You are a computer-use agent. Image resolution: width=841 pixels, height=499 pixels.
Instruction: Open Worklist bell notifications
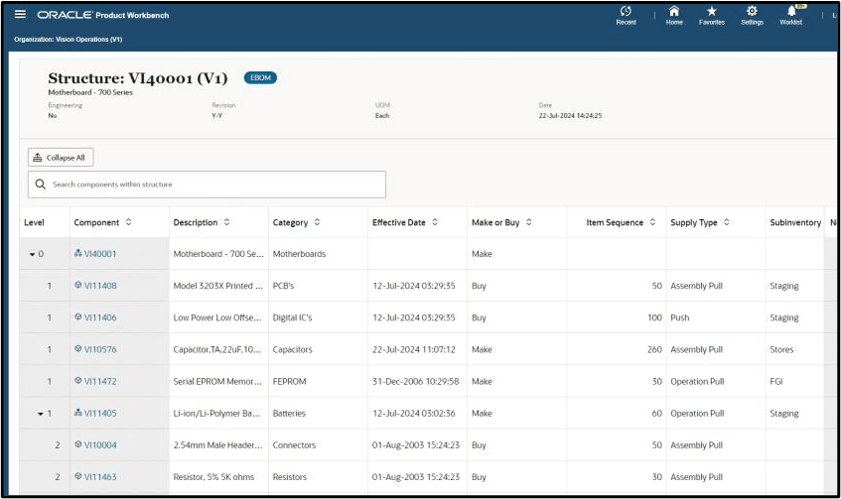tap(791, 15)
